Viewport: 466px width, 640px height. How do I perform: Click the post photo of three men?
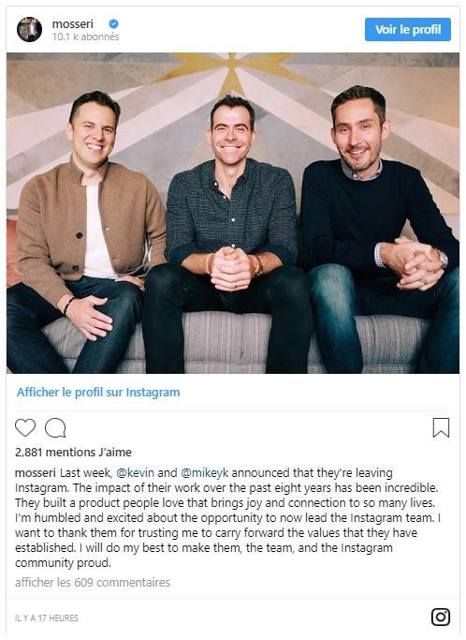tap(233, 213)
